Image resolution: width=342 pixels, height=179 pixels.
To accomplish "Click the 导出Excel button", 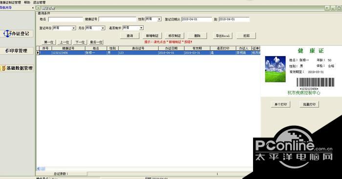I will click(x=223, y=36).
